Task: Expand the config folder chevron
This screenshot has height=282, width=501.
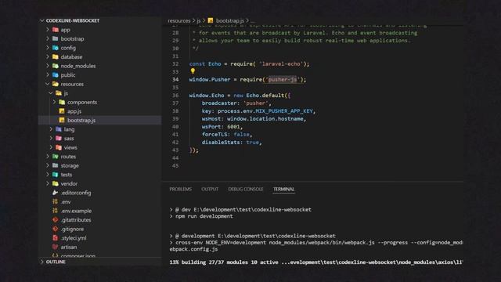Action: (x=48, y=48)
